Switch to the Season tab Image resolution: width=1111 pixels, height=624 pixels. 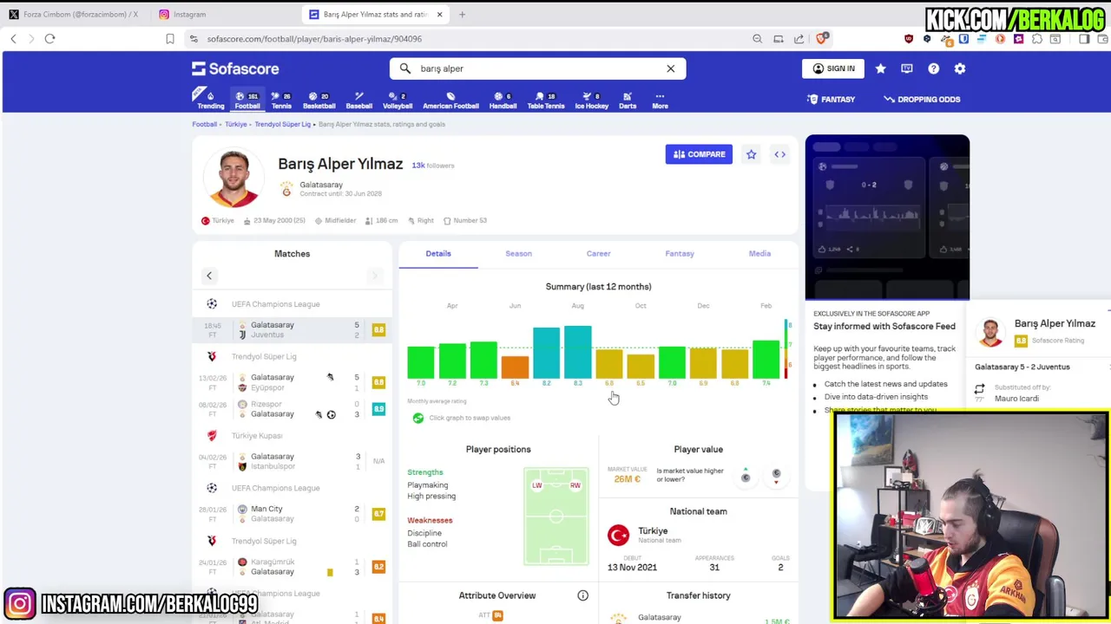pyautogui.click(x=518, y=254)
